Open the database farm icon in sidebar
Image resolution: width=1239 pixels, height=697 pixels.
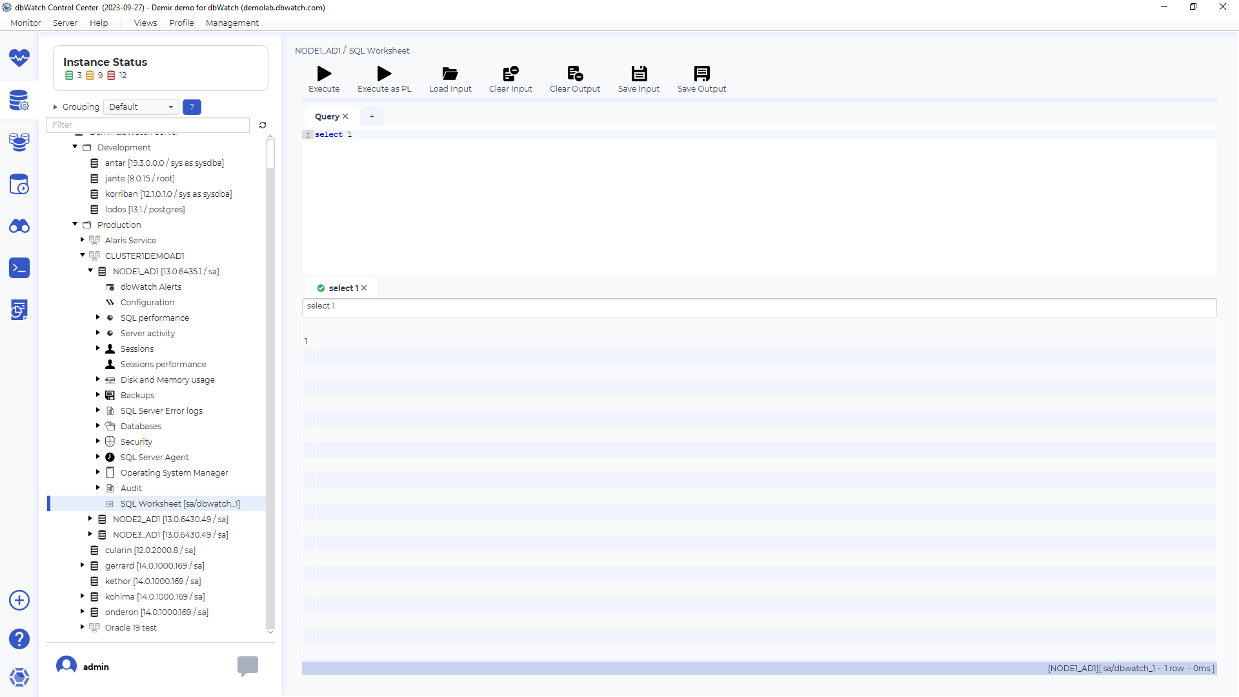[x=19, y=142]
